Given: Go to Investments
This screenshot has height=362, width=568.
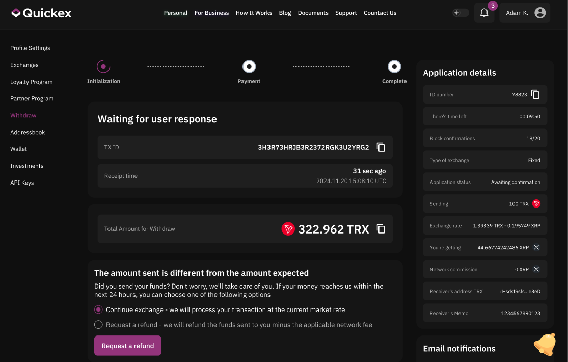Looking at the screenshot, I should coord(27,166).
